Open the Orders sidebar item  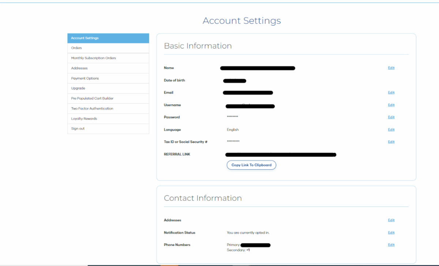pos(76,48)
